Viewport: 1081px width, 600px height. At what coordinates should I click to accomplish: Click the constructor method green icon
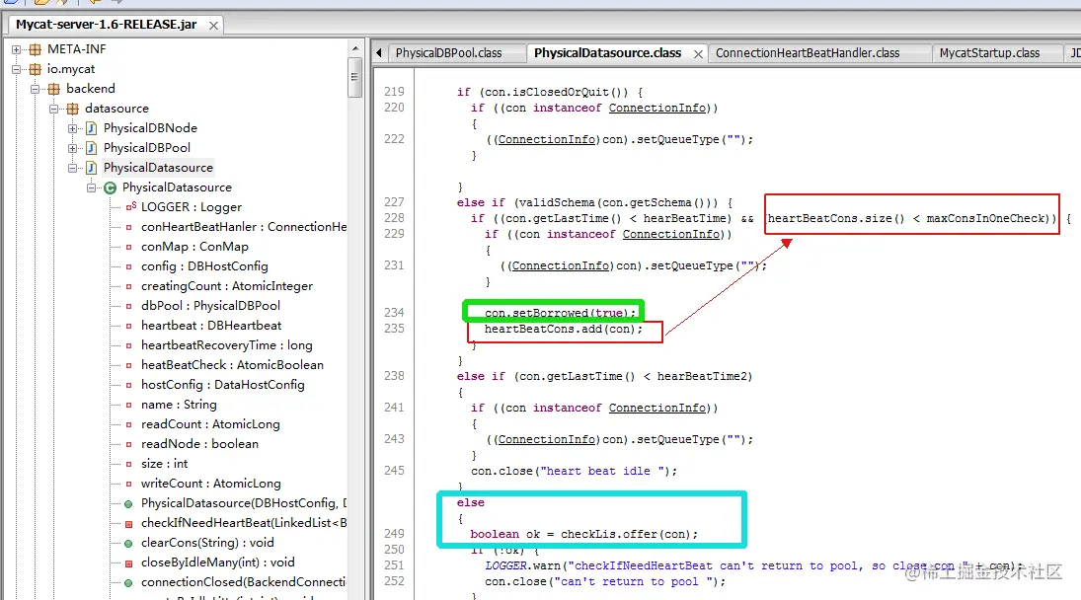(129, 504)
